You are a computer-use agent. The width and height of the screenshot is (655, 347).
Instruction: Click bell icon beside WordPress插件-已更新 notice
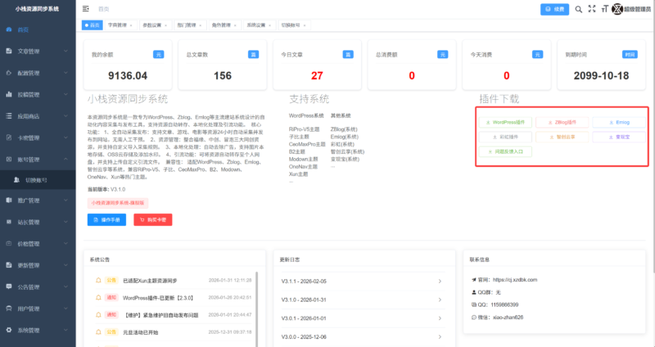[x=98, y=298]
